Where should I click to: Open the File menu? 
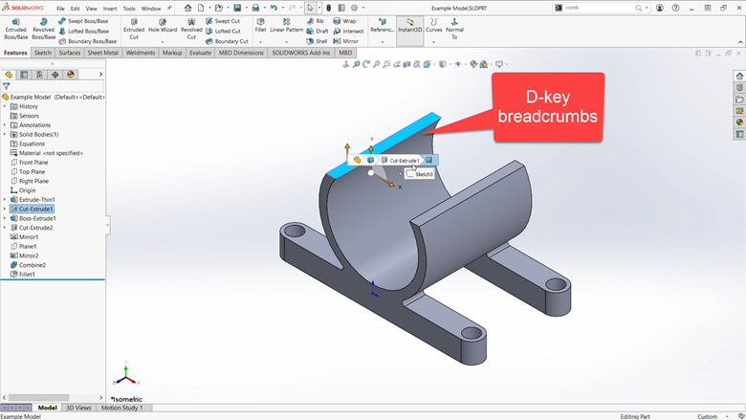click(x=60, y=9)
